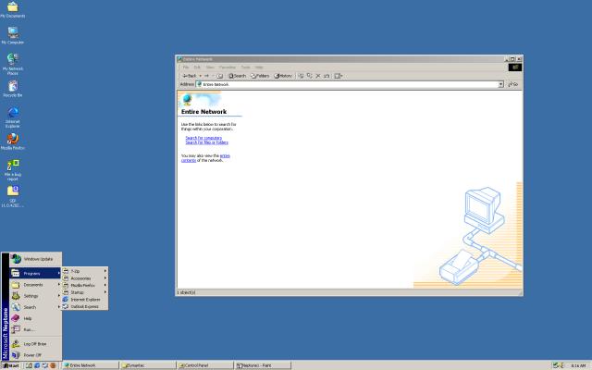Open My Computer desktop icon

[12, 35]
